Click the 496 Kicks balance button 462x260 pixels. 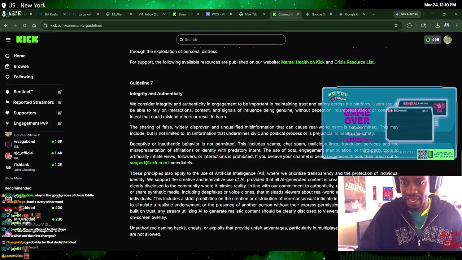(432, 40)
